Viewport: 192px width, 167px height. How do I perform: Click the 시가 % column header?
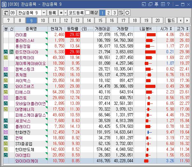(166, 29)
